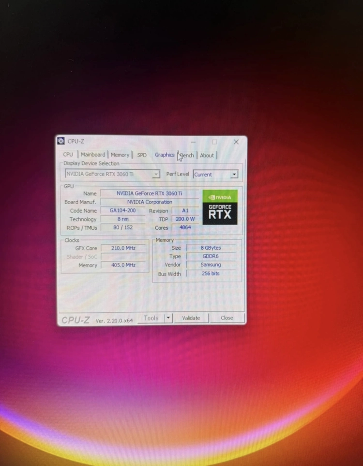Click the TDP 200.0 W value
363x466 pixels.
185,219
